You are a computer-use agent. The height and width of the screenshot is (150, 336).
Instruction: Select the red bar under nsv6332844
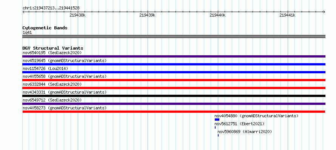click(x=174, y=88)
